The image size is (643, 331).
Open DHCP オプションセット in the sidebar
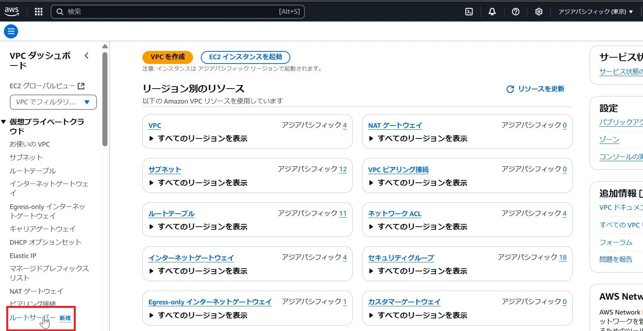tap(46, 242)
